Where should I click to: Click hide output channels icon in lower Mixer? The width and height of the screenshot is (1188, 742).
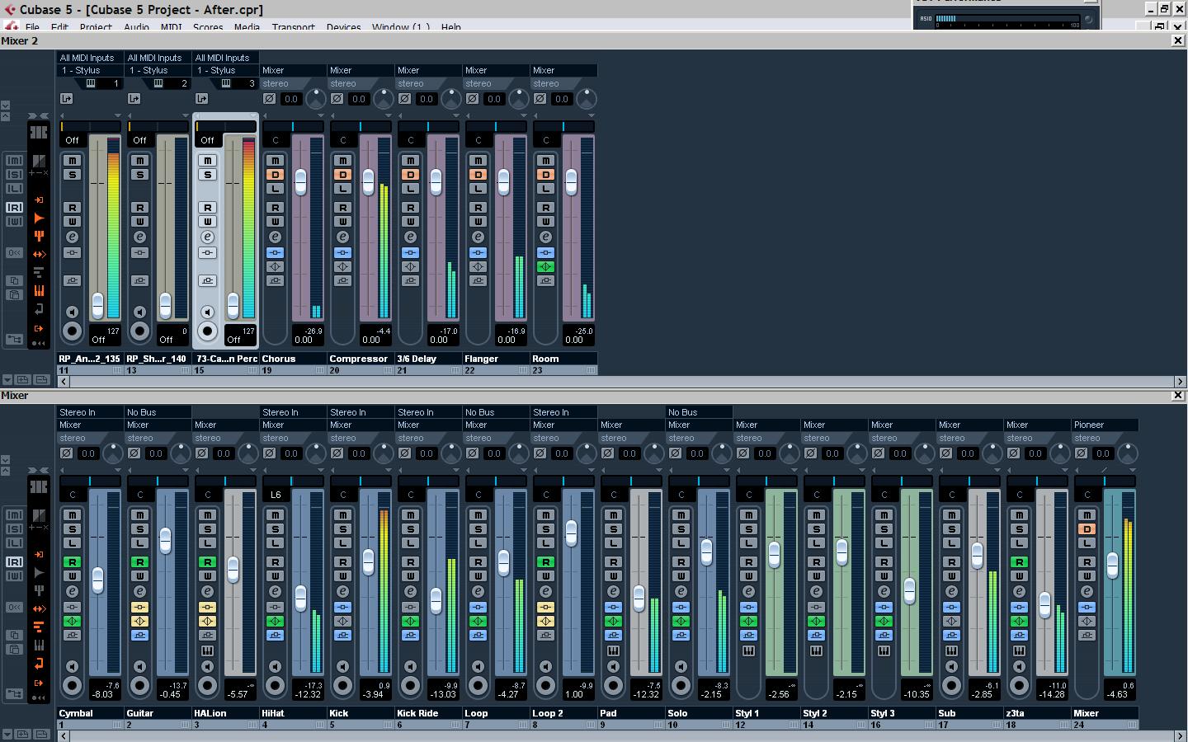(x=38, y=683)
